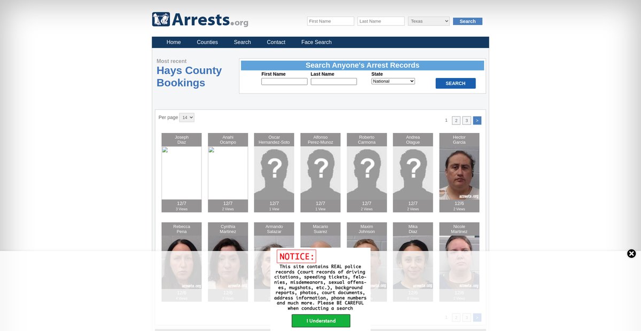
Task: Open Rebecca Pena mugshot
Action: (x=182, y=262)
